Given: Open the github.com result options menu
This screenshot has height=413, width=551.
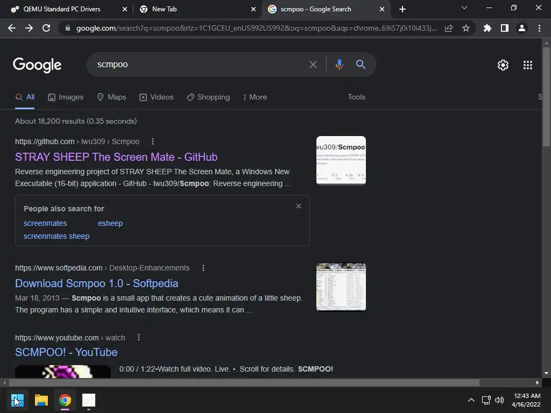Looking at the screenshot, I should coord(152,141).
